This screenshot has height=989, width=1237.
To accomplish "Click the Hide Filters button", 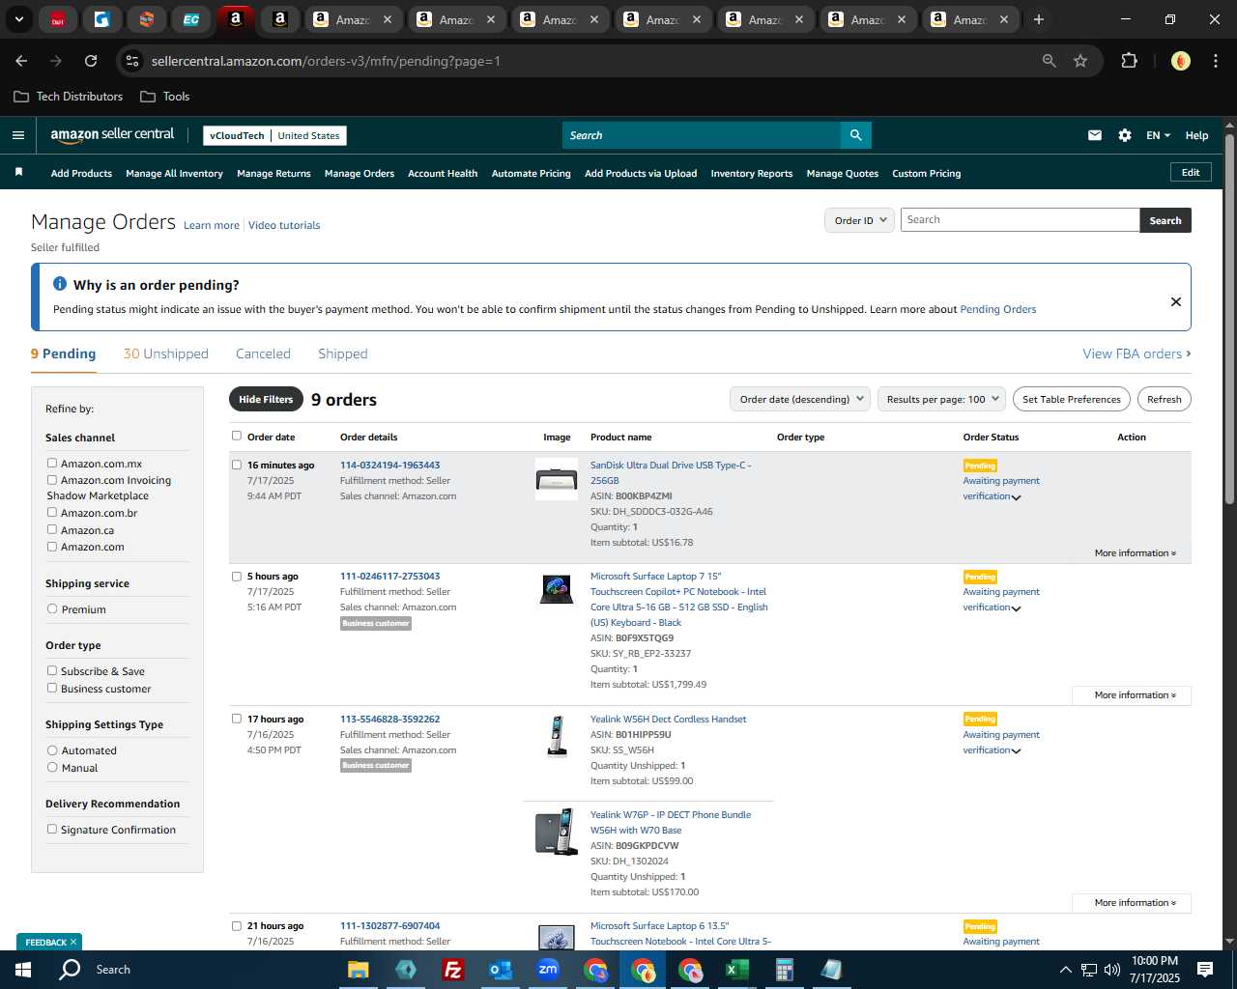I will click(x=266, y=399).
